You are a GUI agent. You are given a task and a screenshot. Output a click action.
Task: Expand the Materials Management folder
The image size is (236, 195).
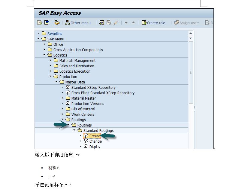(x=50, y=60)
